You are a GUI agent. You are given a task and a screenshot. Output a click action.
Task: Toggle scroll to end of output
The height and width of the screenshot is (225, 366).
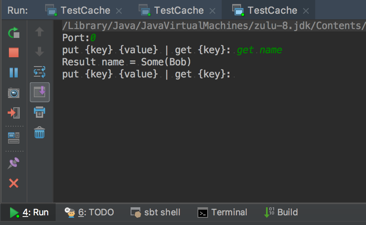point(40,92)
